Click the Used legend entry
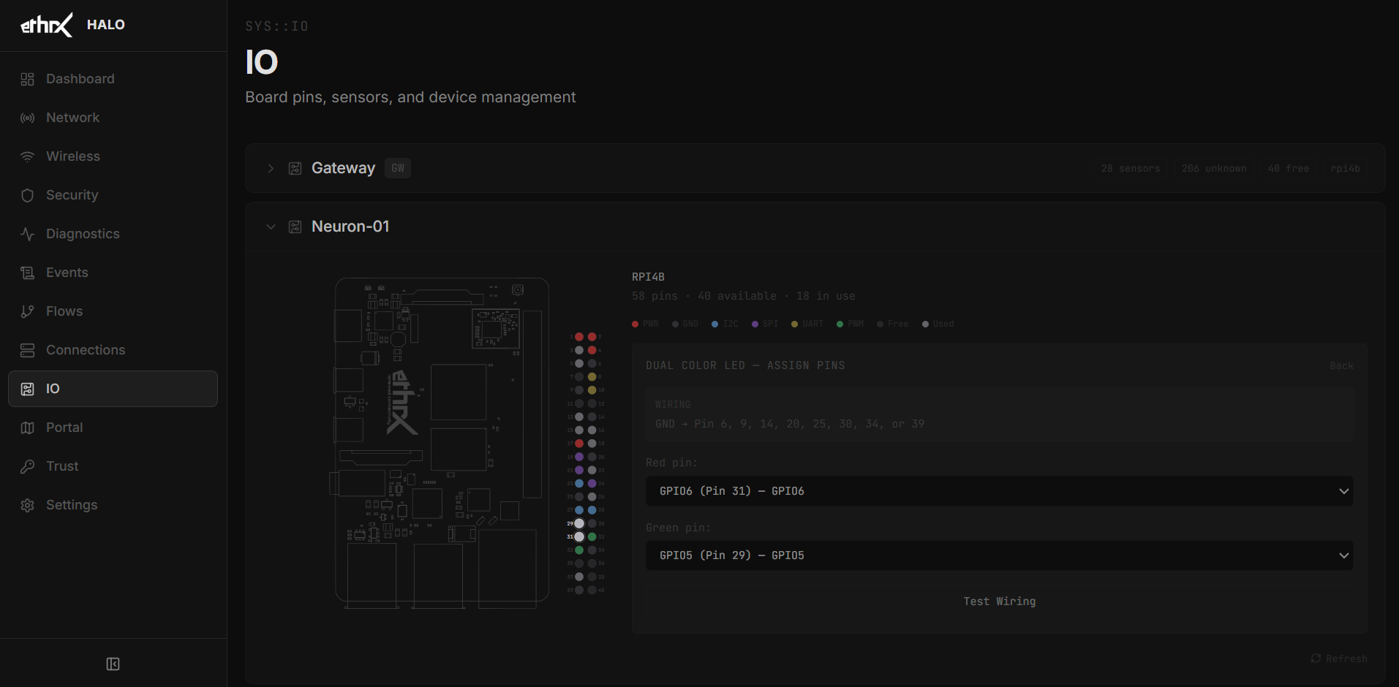The width and height of the screenshot is (1399, 687). click(x=938, y=324)
